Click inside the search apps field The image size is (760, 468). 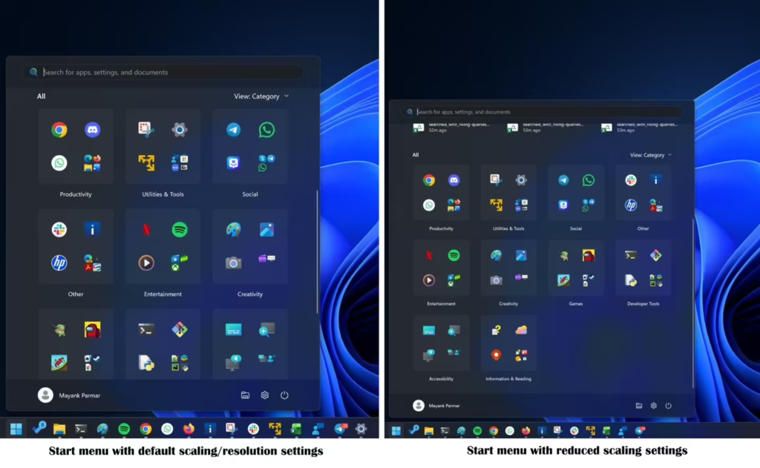click(163, 71)
